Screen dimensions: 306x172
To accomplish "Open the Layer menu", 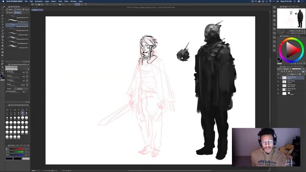I will (47, 1).
